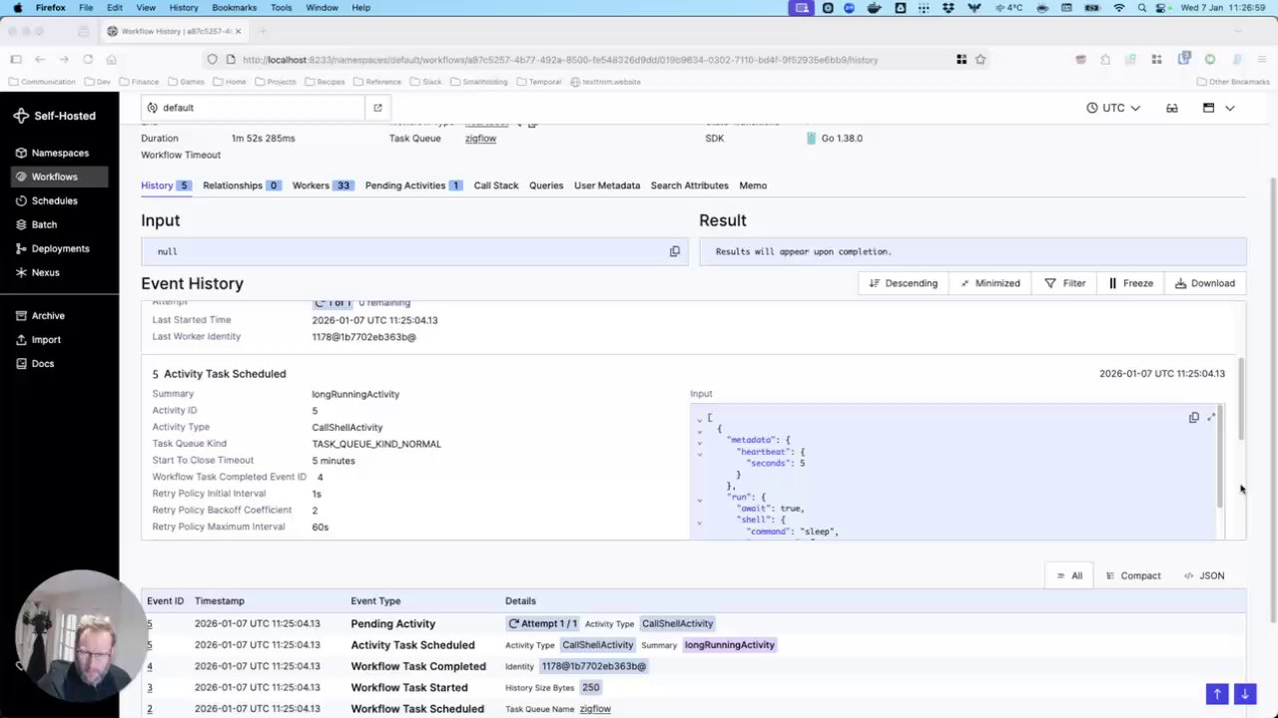Open the Namespaces page in sidebar
Viewport: 1278px width, 718px height.
point(60,153)
